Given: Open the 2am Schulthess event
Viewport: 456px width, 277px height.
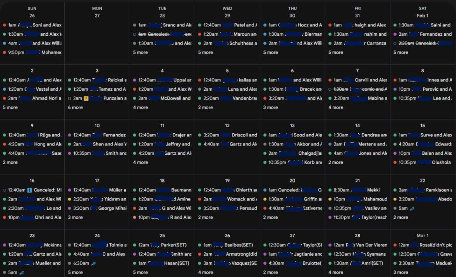Looking at the screenshot, I should pyautogui.click(x=227, y=43).
